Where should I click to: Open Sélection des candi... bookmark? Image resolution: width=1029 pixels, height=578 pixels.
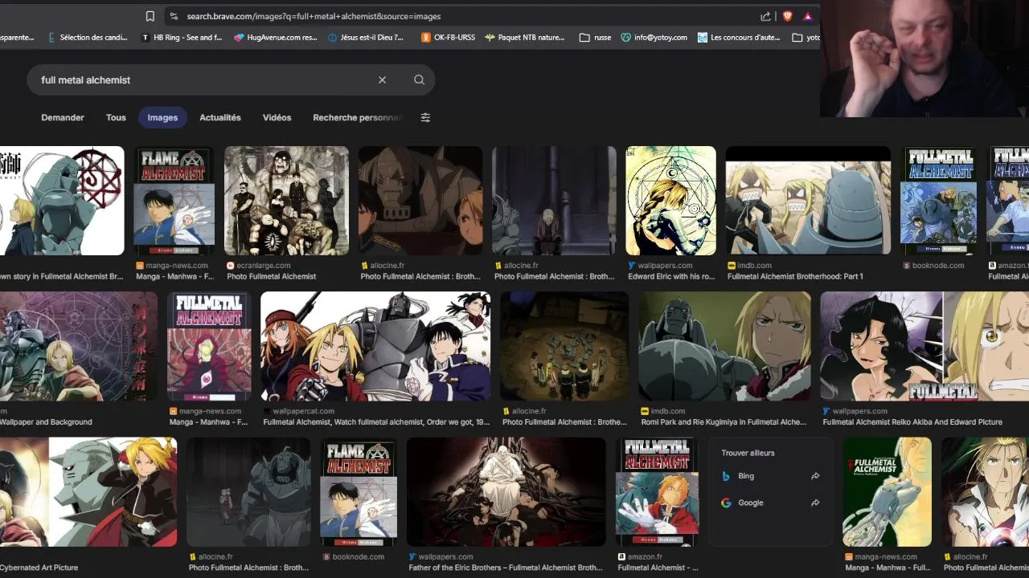(x=90, y=37)
